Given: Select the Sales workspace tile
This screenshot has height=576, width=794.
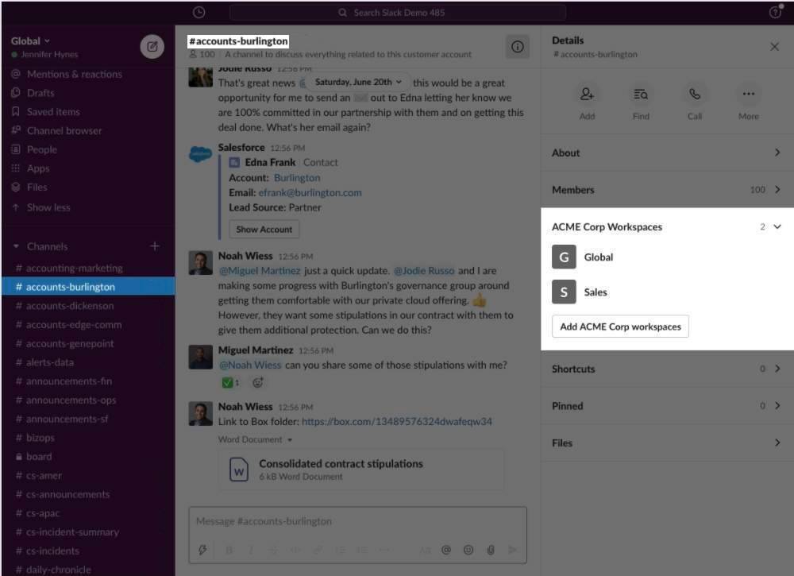Looking at the screenshot, I should pyautogui.click(x=564, y=292).
